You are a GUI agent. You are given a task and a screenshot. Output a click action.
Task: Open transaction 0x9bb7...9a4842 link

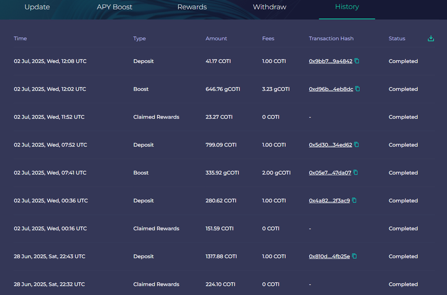click(x=331, y=61)
